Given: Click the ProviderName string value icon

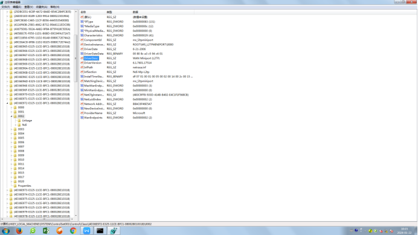Looking at the screenshot, I should (82, 113).
